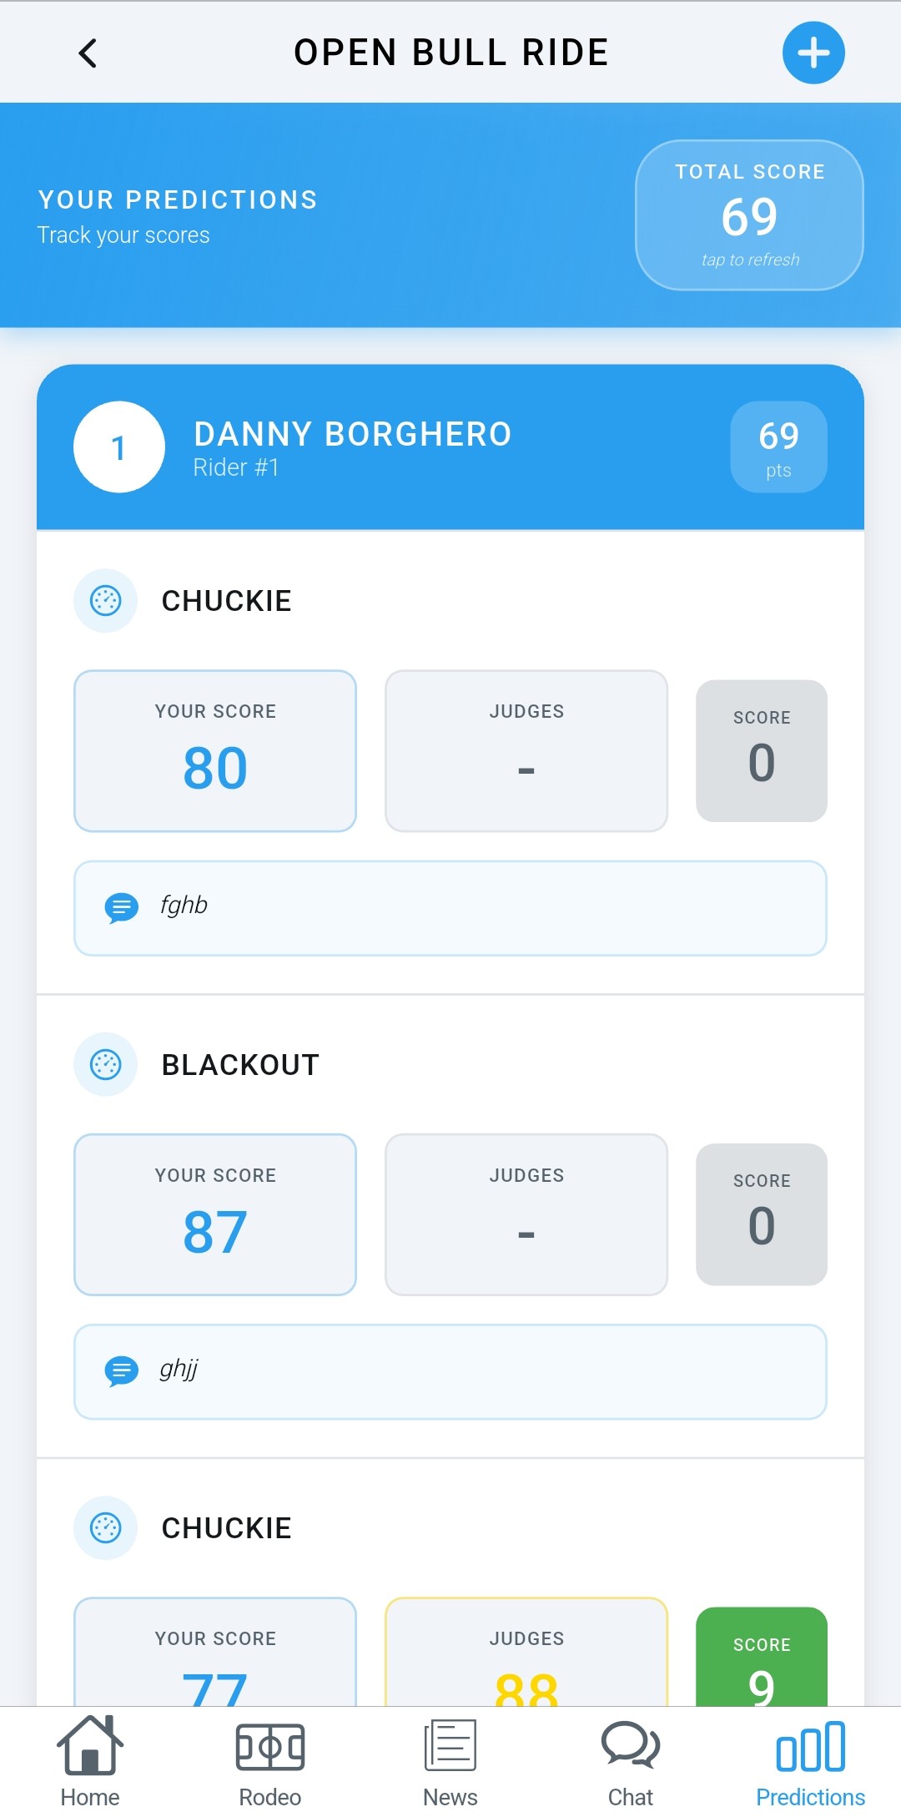Tap the gauge icon beside Blackout
Screen dimensions: 901x1817
click(106, 1064)
